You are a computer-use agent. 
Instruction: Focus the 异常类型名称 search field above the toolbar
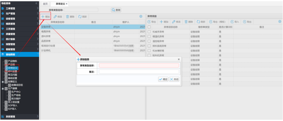pos(81,10)
